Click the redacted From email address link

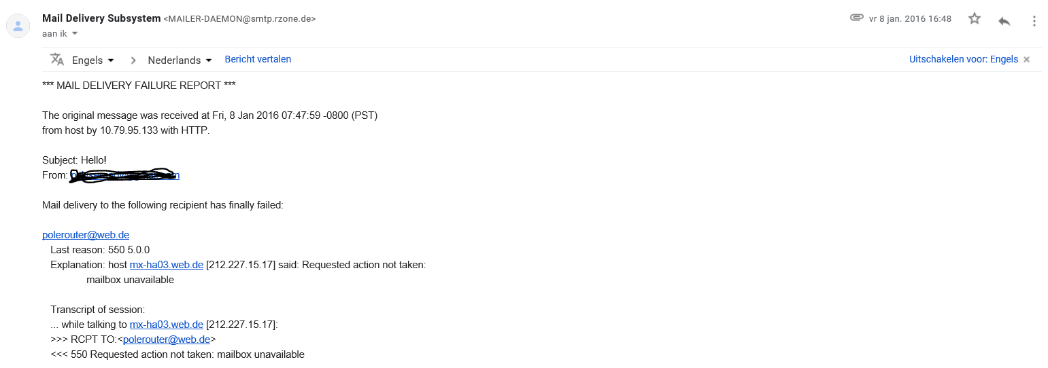(124, 175)
